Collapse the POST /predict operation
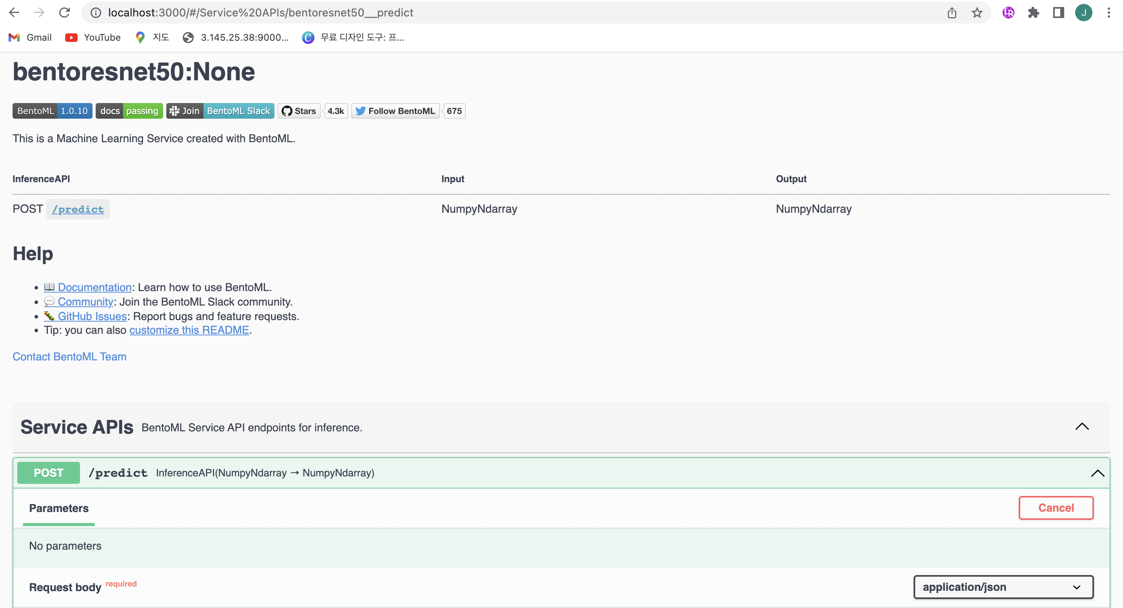This screenshot has height=608, width=1123. [x=1097, y=473]
